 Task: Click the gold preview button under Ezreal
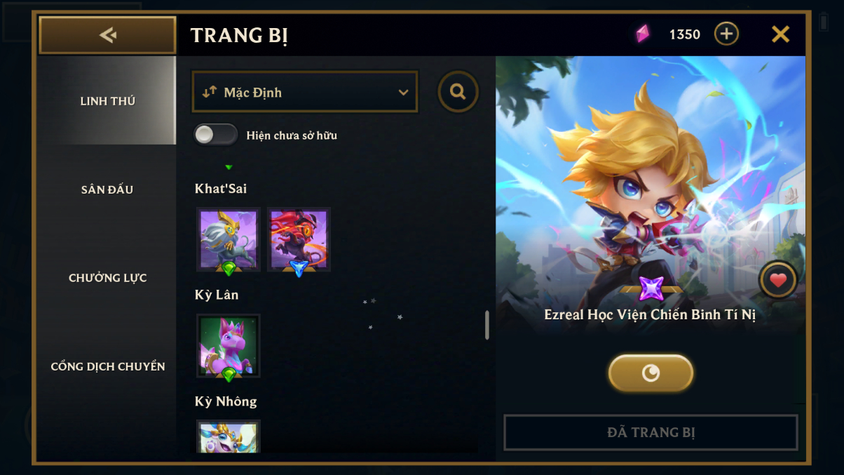[651, 373]
